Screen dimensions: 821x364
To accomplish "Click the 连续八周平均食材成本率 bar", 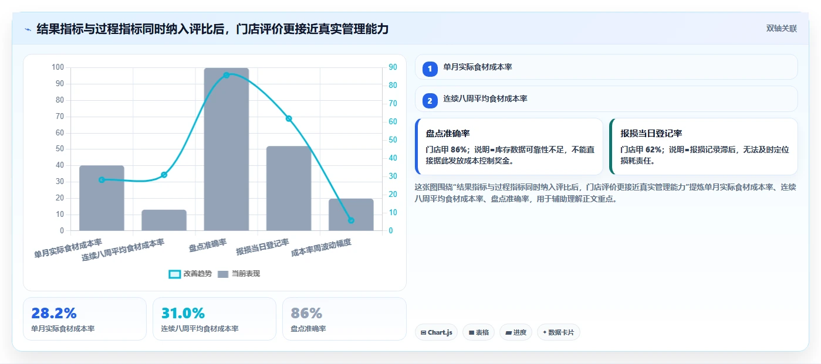I will click(164, 220).
